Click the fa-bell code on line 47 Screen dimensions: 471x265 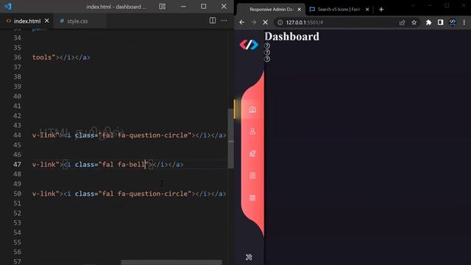(x=131, y=164)
